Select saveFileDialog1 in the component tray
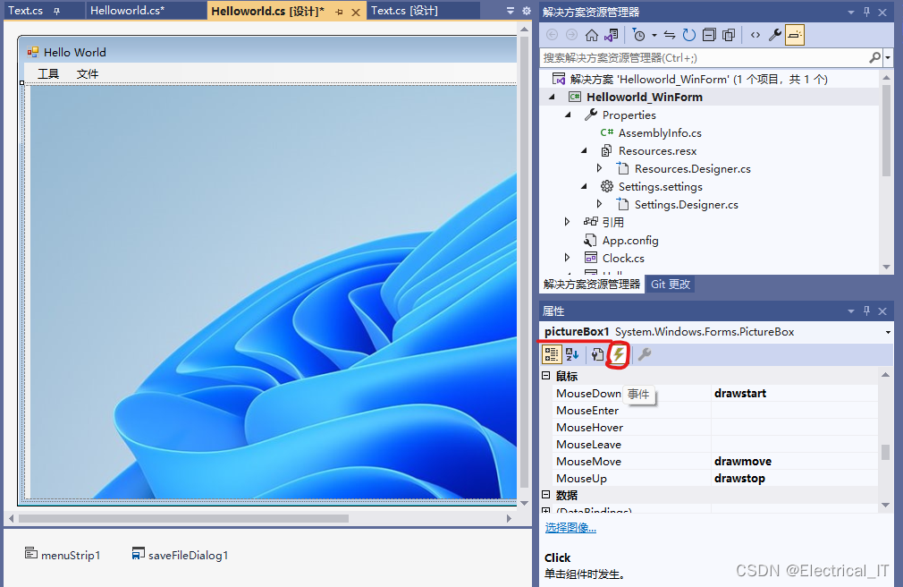 (x=181, y=555)
